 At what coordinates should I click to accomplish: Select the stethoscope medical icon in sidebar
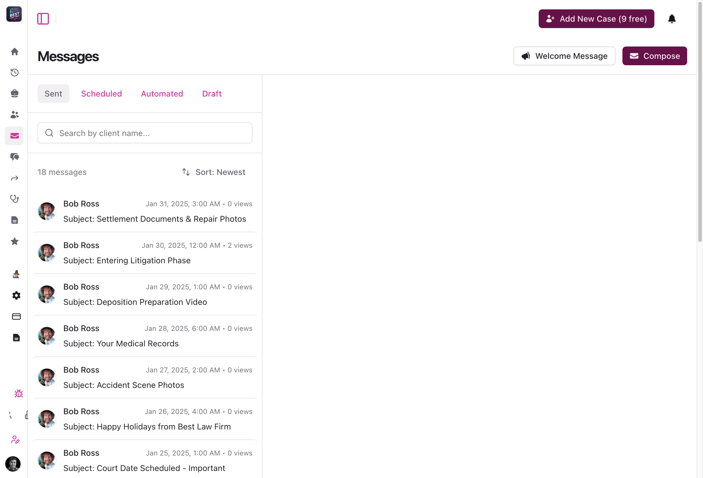coord(14,199)
